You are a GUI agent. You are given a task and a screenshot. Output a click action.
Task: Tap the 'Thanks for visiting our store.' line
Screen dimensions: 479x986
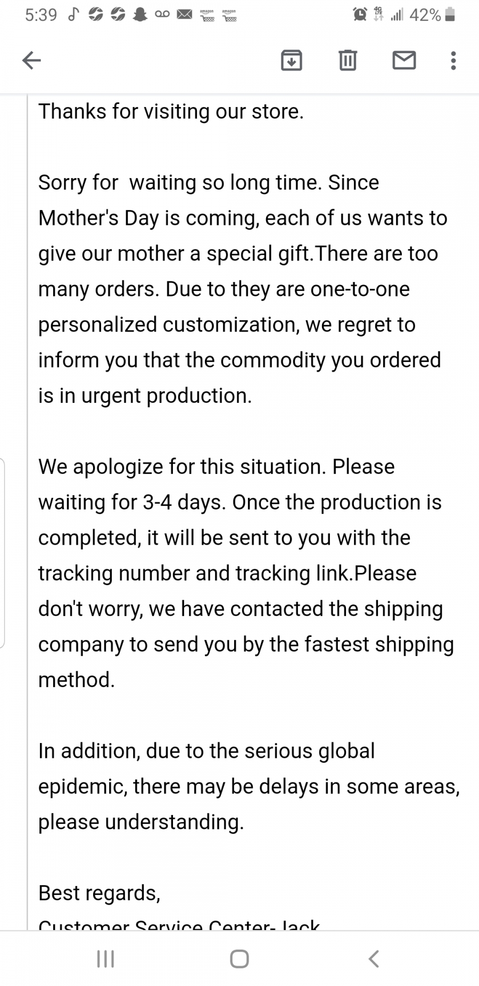click(x=171, y=112)
